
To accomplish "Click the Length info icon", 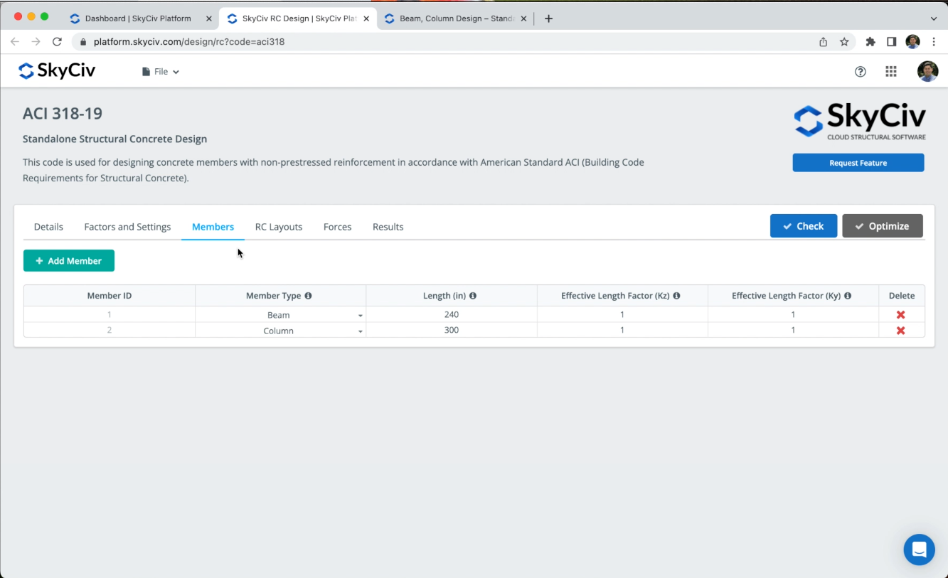I will 473,296.
